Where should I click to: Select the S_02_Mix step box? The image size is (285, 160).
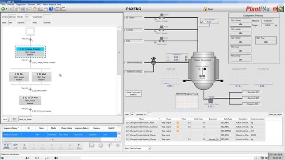[19, 77]
